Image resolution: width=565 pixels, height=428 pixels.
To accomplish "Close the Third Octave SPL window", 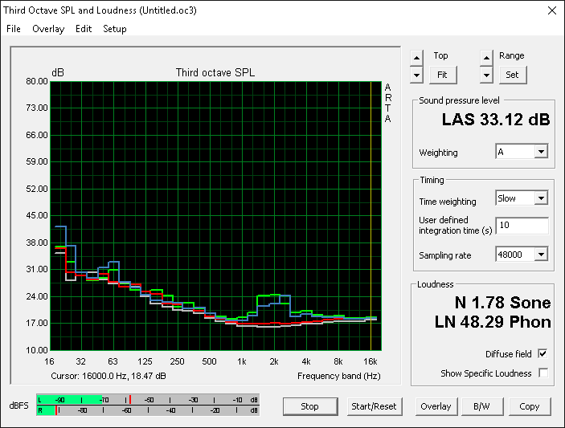I will 551,10.
